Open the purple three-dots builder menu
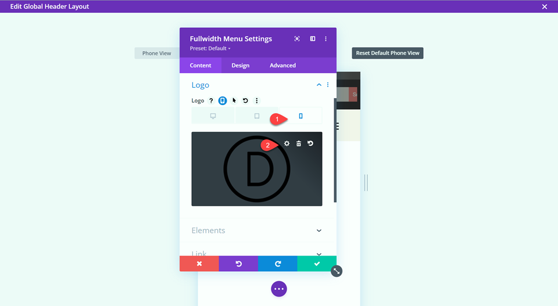The height and width of the screenshot is (306, 558). point(279,289)
